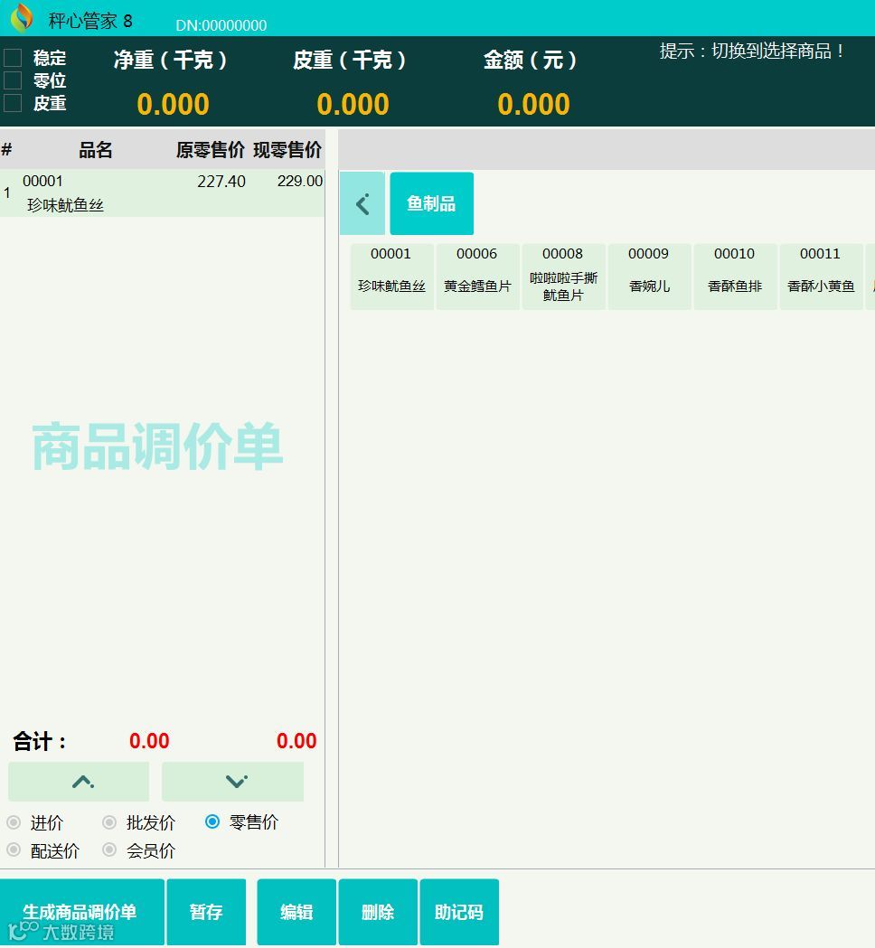The width and height of the screenshot is (875, 948).
Task: Choose the 黄金鳕鱼片 product tile
Action: pyautogui.click(x=477, y=276)
